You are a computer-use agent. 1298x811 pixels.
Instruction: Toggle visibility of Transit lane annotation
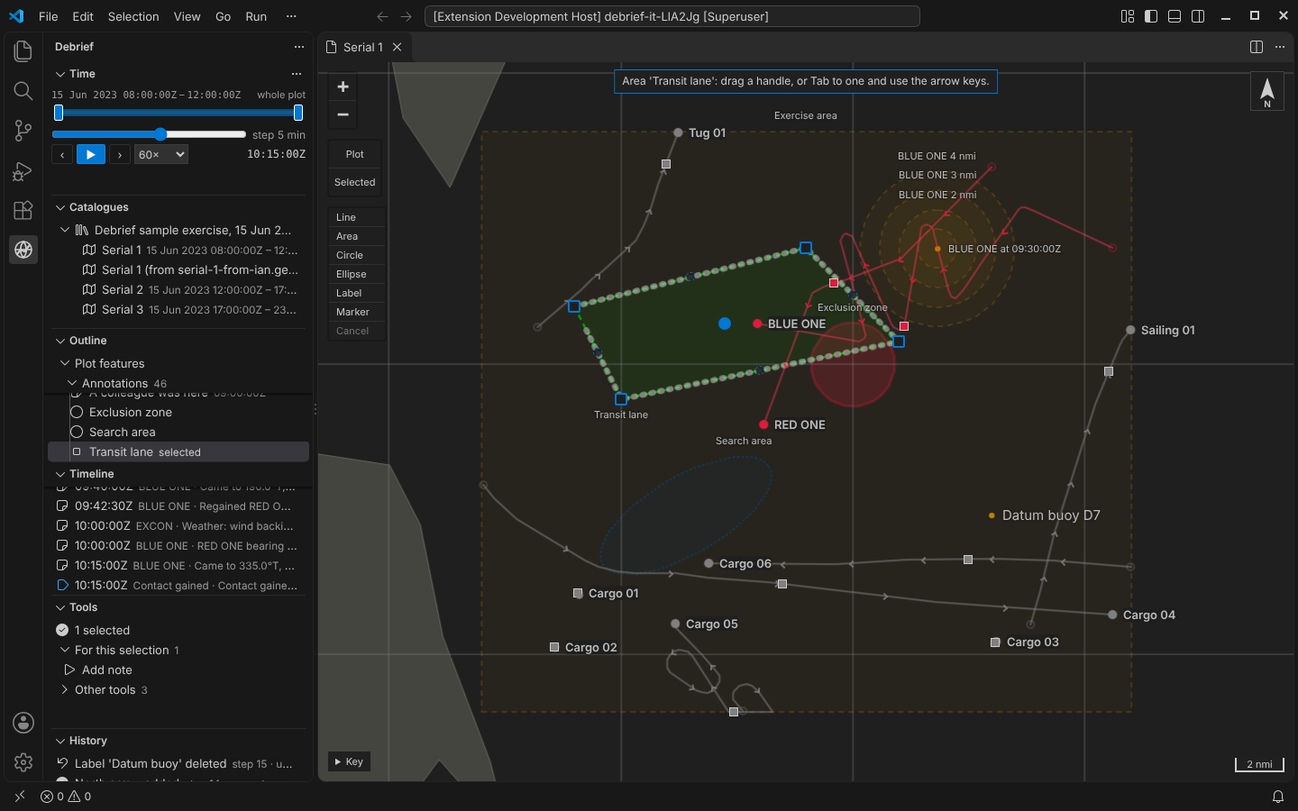pyautogui.click(x=77, y=451)
